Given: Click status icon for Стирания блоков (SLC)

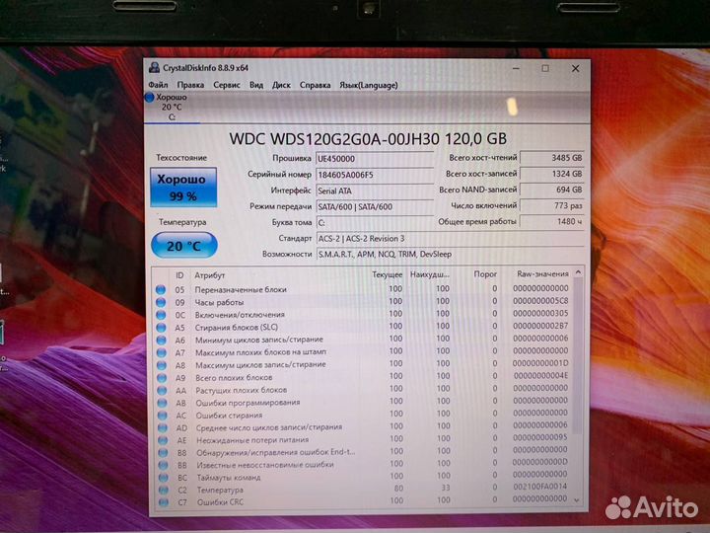Looking at the screenshot, I should tap(161, 328).
